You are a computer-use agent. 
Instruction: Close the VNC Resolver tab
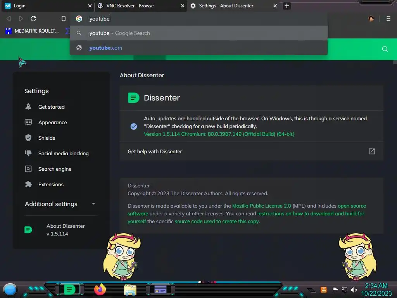tap(183, 6)
